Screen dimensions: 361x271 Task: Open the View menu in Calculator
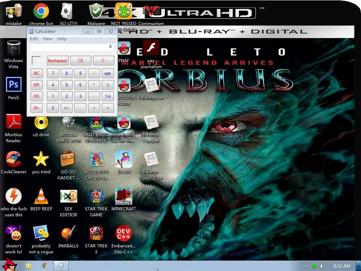48,39
